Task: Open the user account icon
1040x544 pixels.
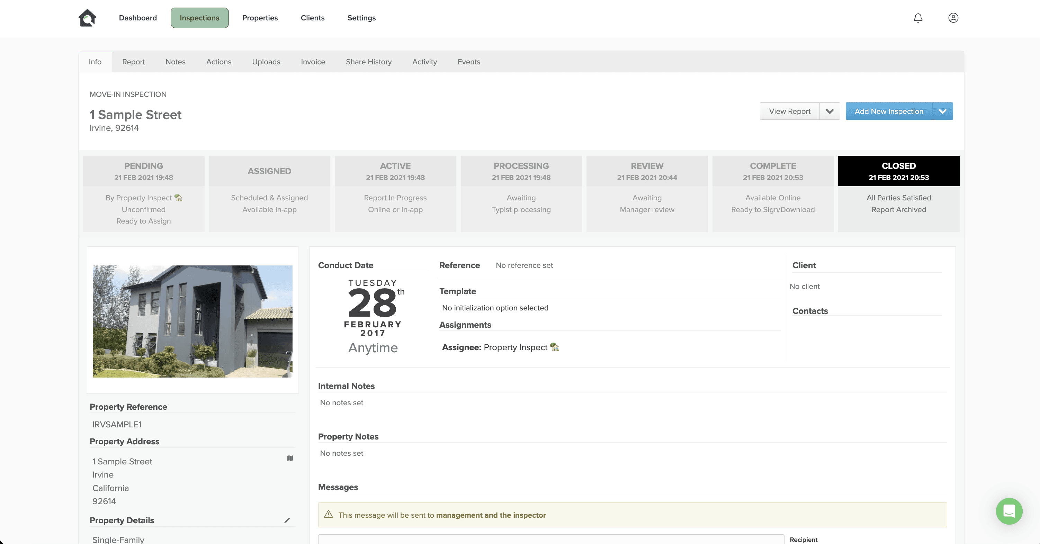Action: tap(953, 18)
